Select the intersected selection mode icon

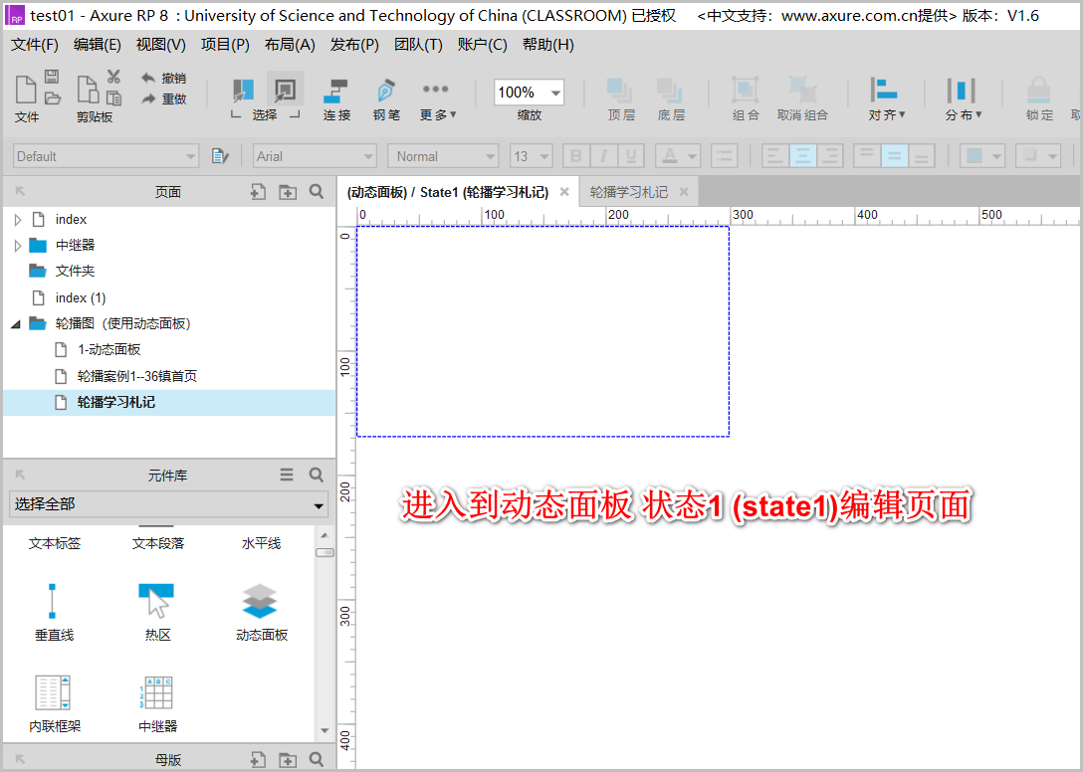point(243,90)
